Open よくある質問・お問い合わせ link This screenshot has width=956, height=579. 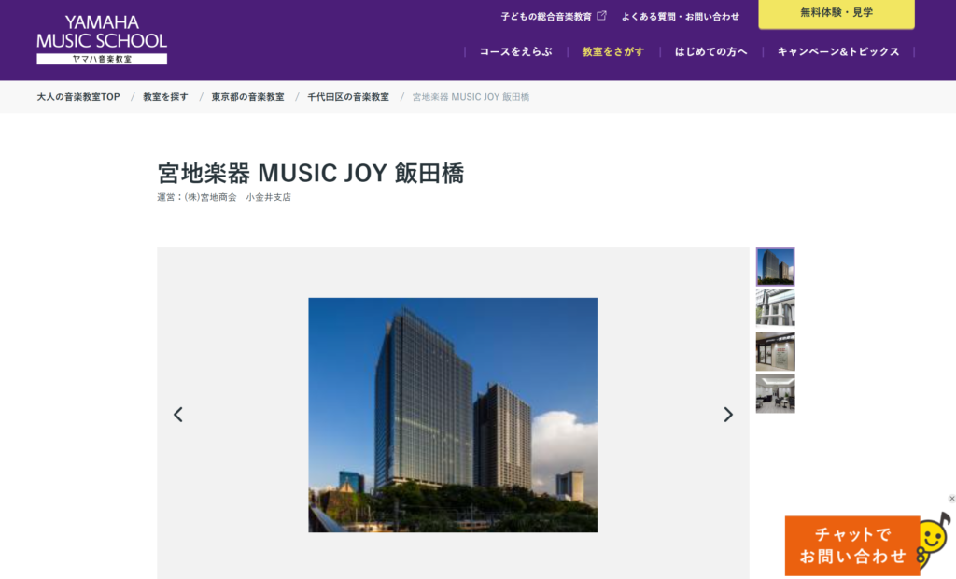click(681, 17)
